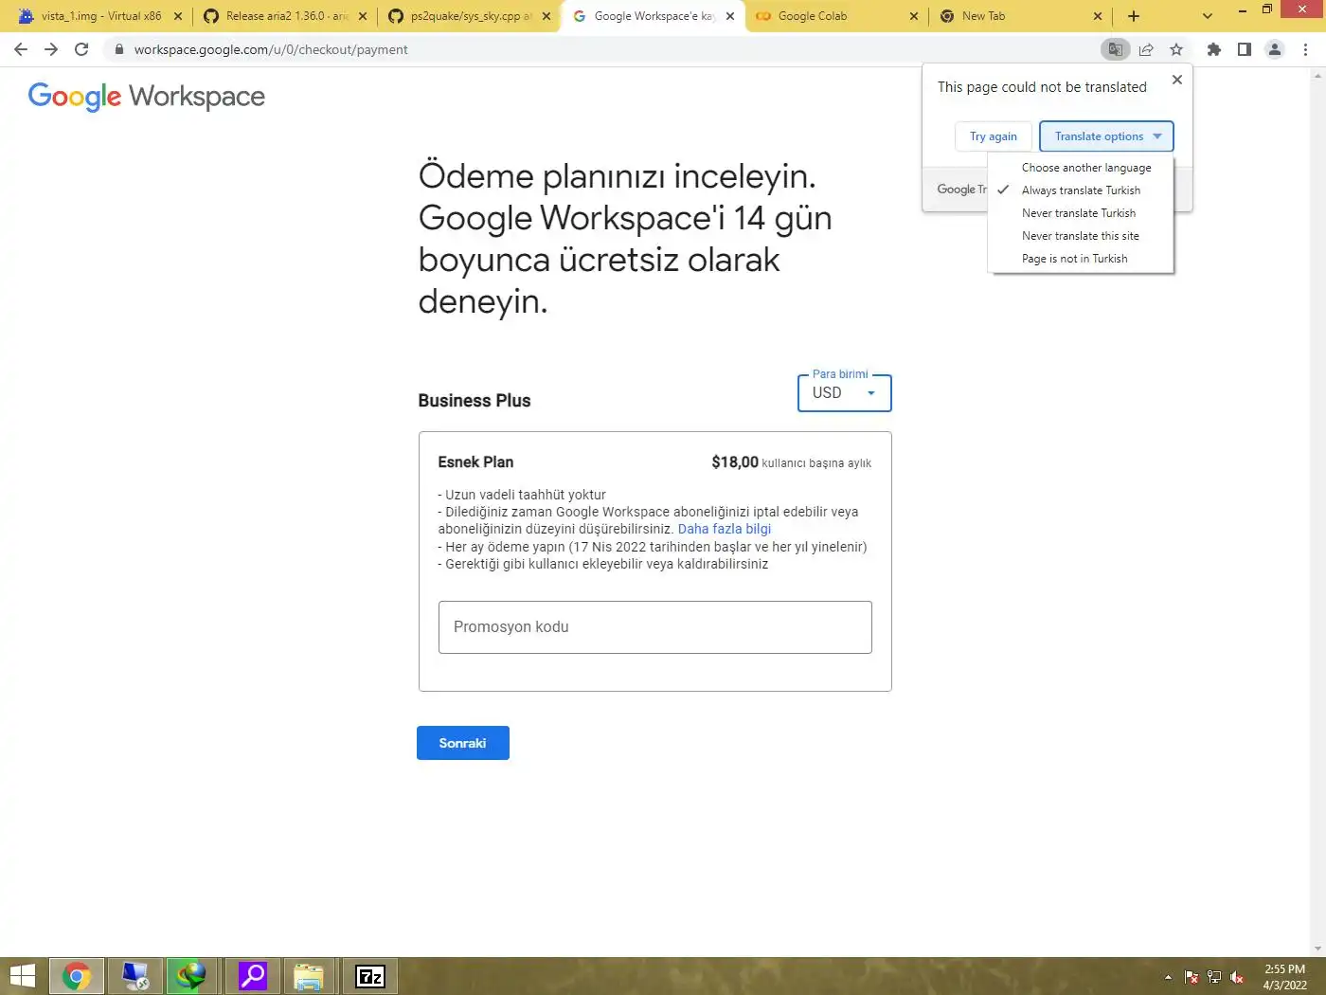Toggle the side panel icon
Screen dimensions: 1326x995
click(1245, 49)
